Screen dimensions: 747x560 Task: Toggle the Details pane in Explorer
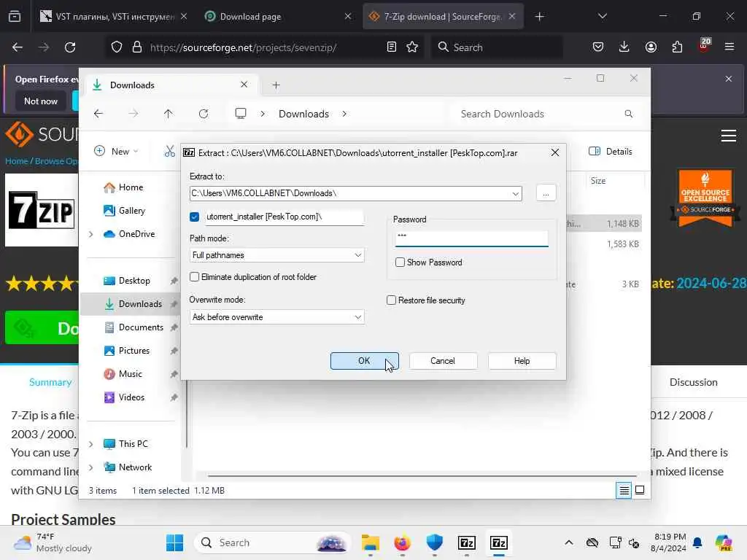point(611,152)
